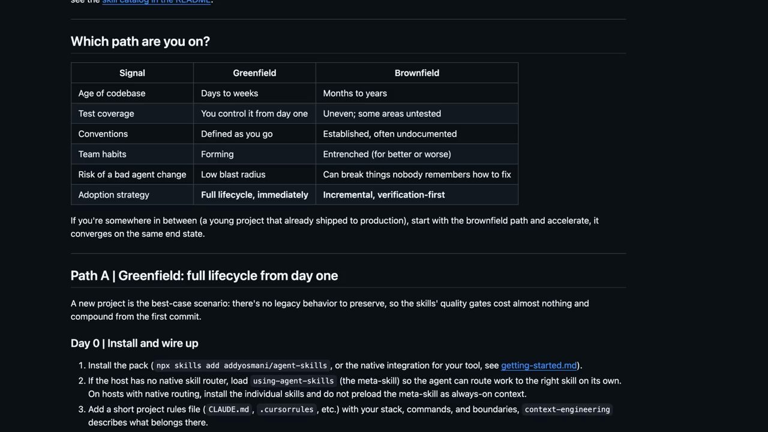The image size is (768, 432).
Task: Click the 'Path A | Greenfield' section heading
Action: (205, 275)
